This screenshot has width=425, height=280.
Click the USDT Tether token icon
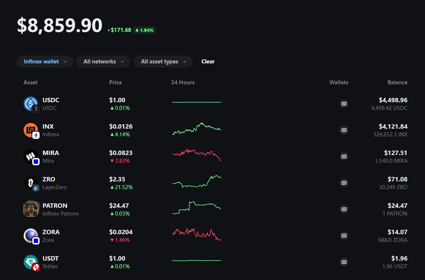point(31,262)
